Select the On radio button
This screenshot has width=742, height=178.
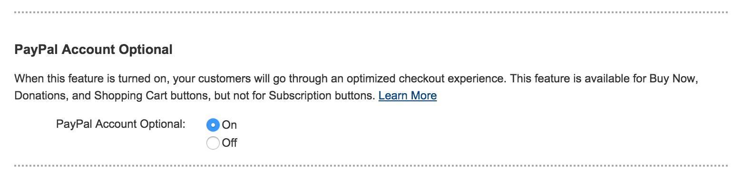point(213,125)
